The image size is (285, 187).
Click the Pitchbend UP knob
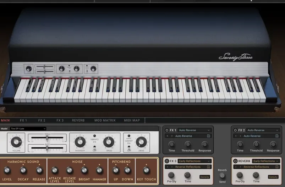pos(116,170)
